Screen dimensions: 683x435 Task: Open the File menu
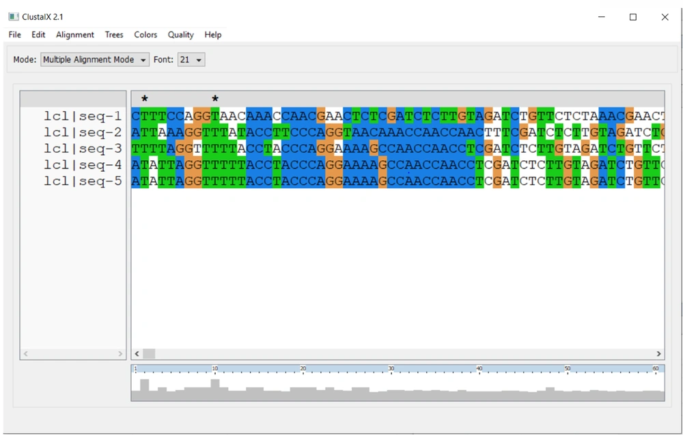pyautogui.click(x=14, y=35)
